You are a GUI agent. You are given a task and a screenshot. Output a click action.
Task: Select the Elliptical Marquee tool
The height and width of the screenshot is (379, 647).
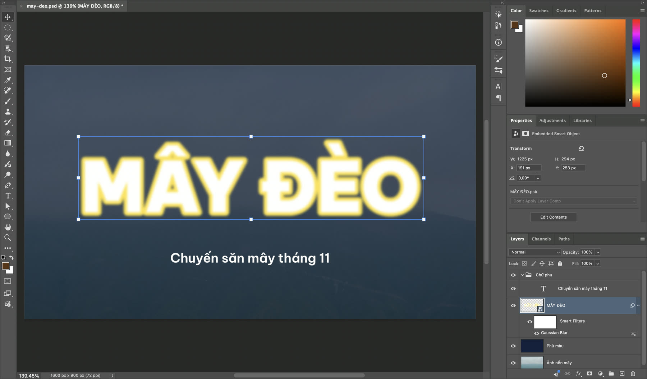point(8,28)
